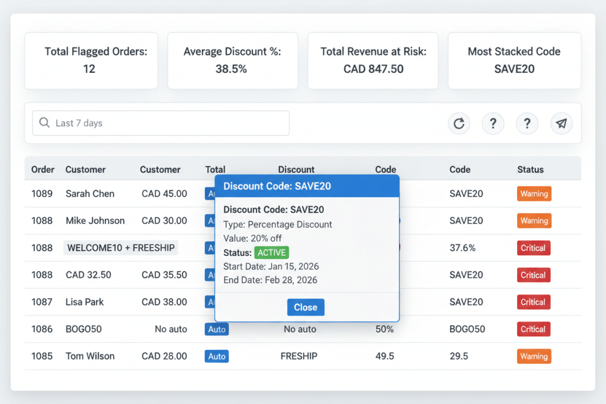
Task: Click the refresh icon button
Action: coord(458,123)
